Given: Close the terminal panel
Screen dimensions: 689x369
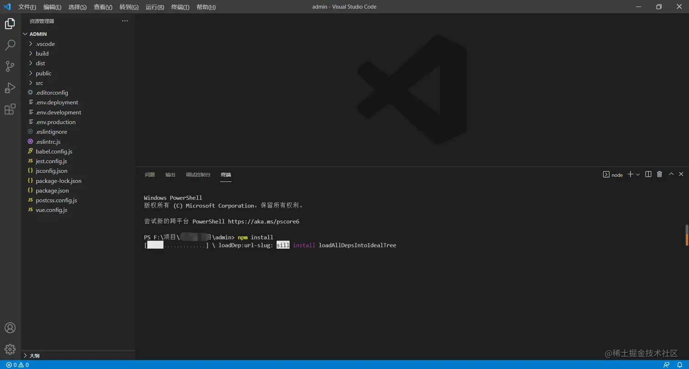Looking at the screenshot, I should click(681, 174).
